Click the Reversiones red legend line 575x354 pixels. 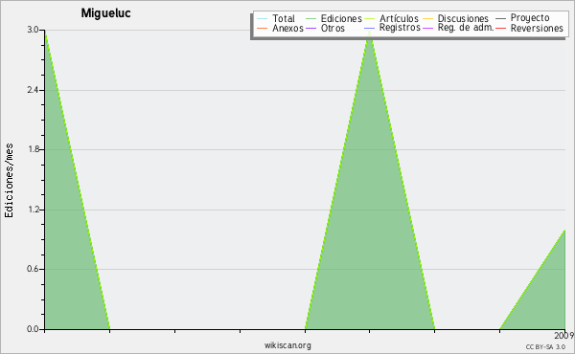(x=501, y=28)
